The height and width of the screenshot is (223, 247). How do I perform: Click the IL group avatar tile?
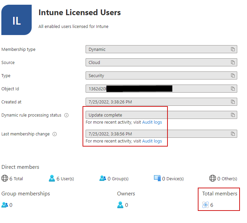[16, 20]
